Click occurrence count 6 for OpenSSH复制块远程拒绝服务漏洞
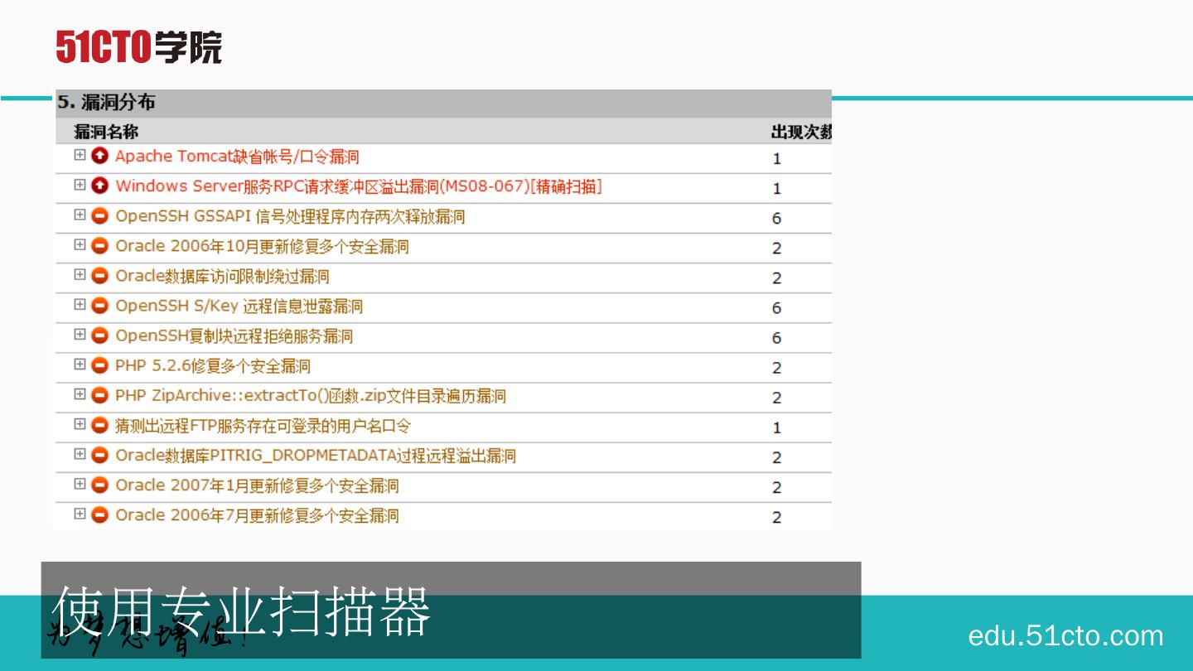Viewport: 1193px width, 671px height. click(777, 337)
